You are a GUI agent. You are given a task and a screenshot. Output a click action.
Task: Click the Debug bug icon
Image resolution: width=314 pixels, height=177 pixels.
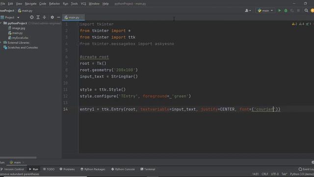click(286, 10)
